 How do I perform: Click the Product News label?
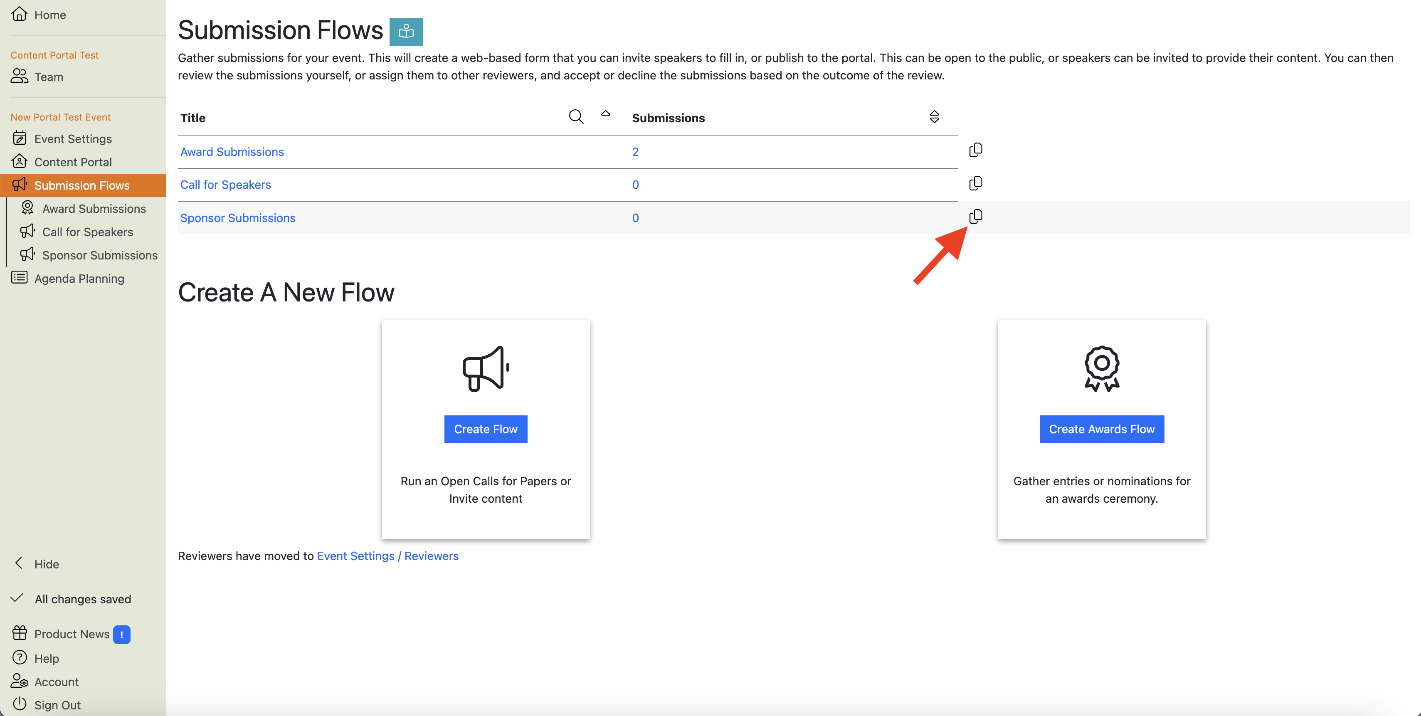click(x=72, y=634)
